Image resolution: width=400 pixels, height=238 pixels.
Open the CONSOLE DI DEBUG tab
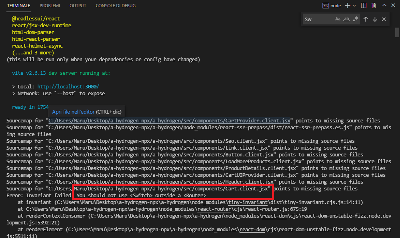pos(116,6)
